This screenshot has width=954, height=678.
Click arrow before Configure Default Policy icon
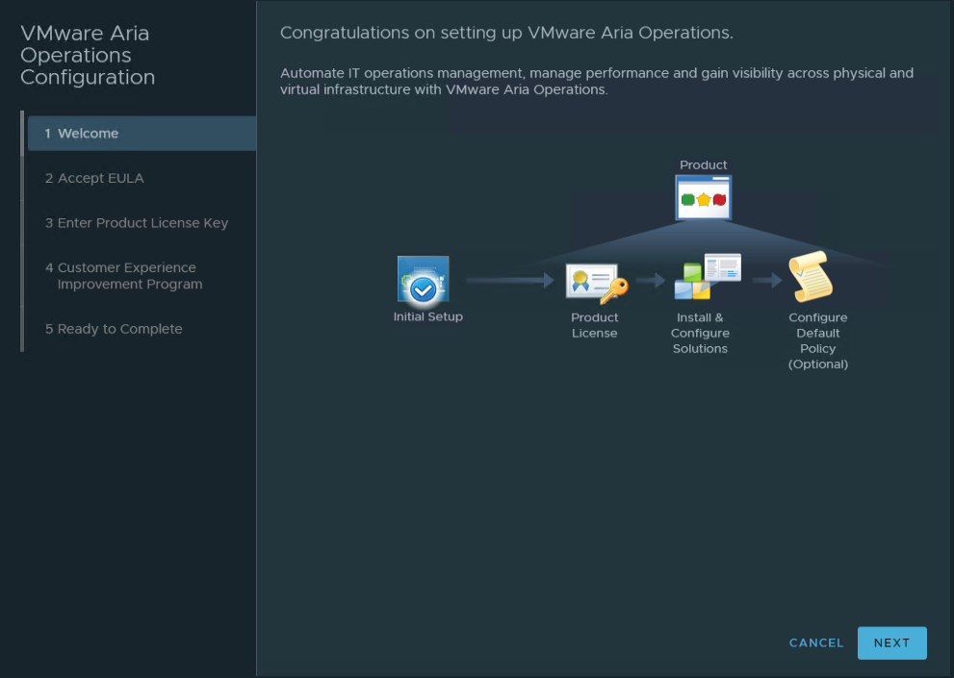pyautogui.click(x=767, y=280)
